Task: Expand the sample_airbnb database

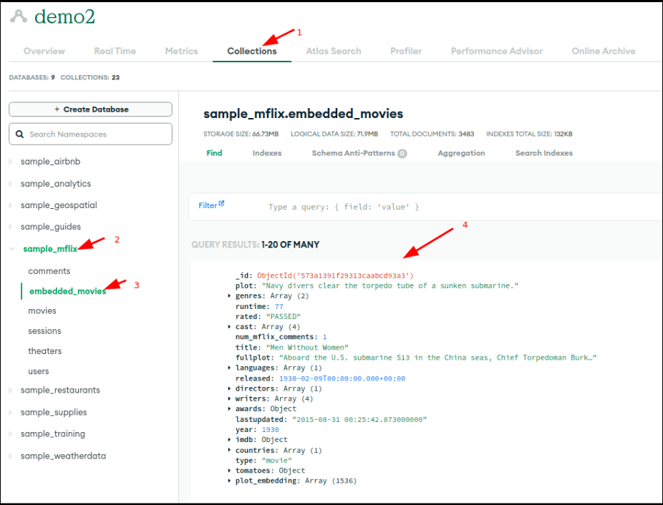Action: point(11,162)
